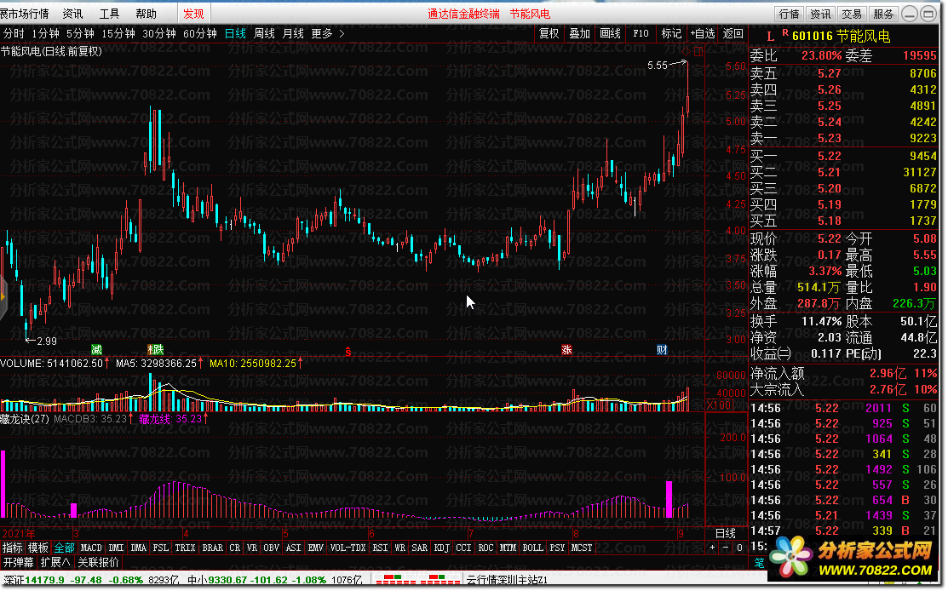Select the BOLL indicator tab

(x=532, y=548)
